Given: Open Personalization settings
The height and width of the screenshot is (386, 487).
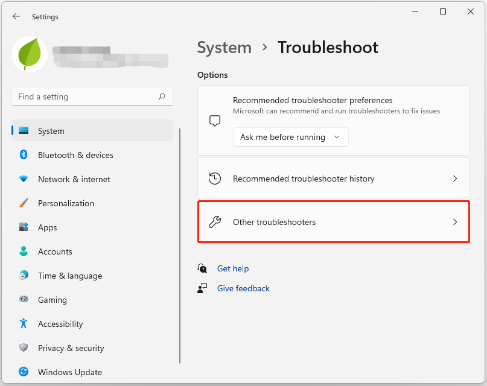Looking at the screenshot, I should [x=92, y=203].
